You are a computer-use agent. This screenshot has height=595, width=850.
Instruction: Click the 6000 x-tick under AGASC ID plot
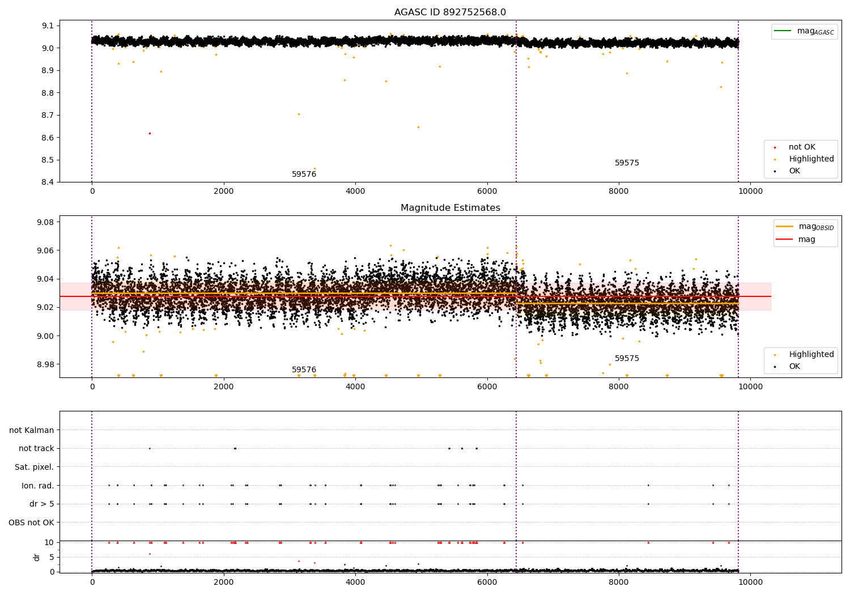tap(487, 192)
